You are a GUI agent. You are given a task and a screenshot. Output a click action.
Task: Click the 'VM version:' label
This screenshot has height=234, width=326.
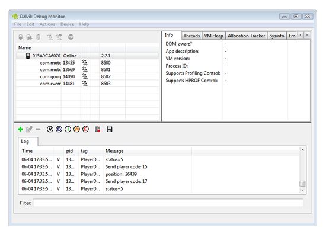tap(178, 59)
